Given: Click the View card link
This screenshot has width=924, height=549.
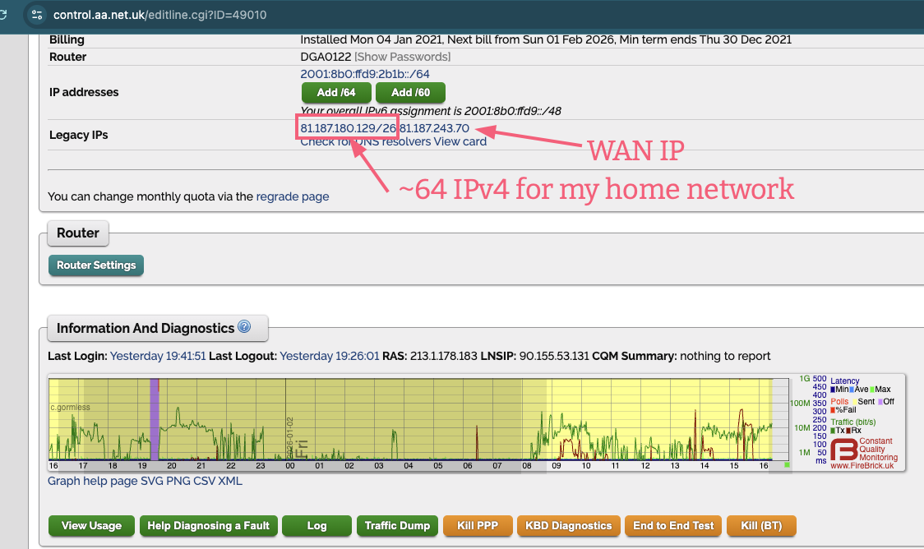Looking at the screenshot, I should [x=460, y=141].
